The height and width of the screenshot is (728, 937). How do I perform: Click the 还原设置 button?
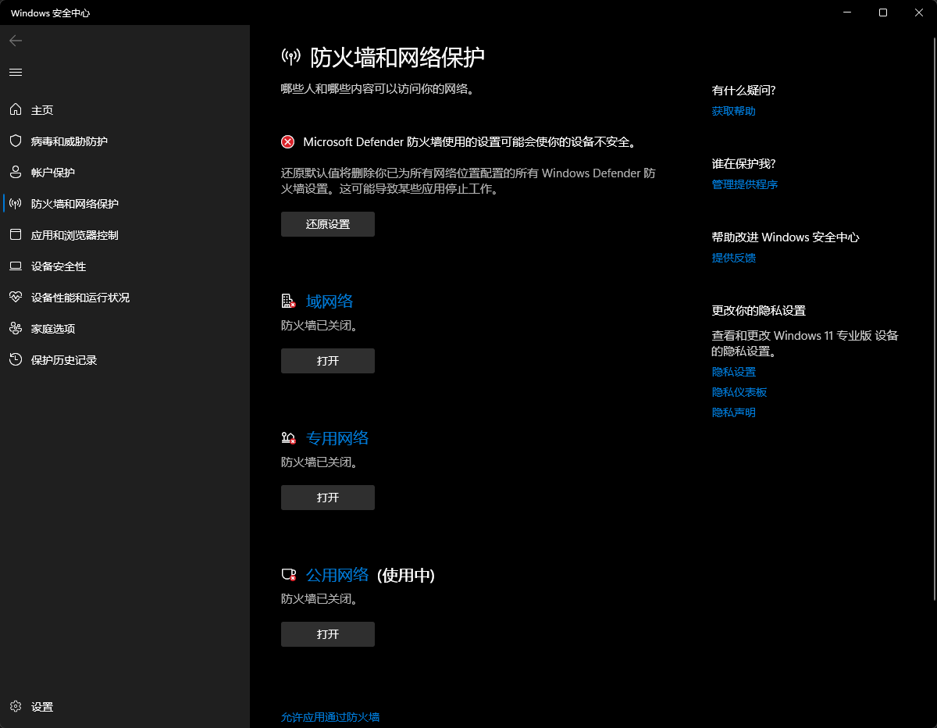328,224
